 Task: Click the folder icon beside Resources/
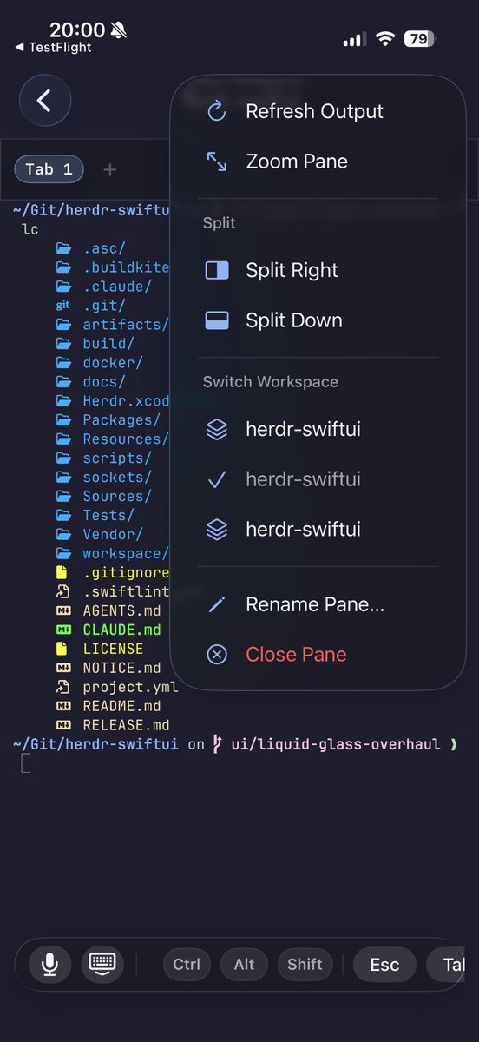pyautogui.click(x=63, y=439)
